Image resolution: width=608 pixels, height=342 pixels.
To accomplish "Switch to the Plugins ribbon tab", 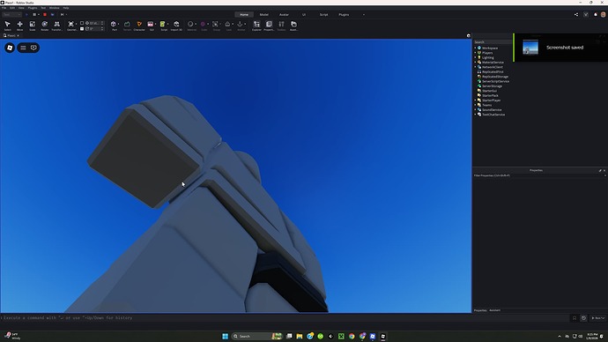I will coord(344,14).
